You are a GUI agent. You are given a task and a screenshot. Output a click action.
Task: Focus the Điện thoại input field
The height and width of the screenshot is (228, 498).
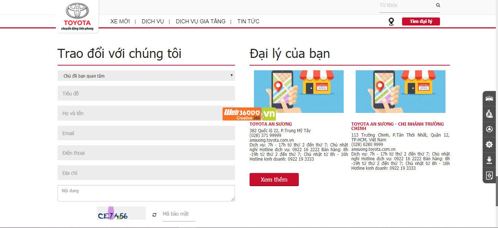[146, 153]
